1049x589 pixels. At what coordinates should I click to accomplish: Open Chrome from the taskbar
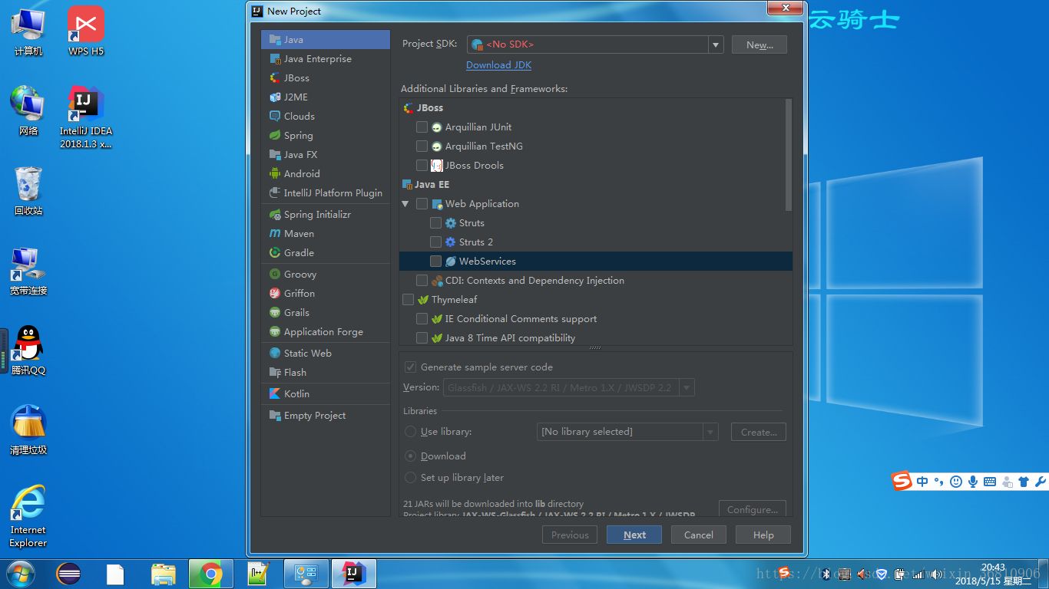[211, 574]
